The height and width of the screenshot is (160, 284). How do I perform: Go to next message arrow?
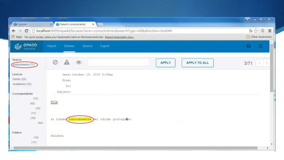[x=267, y=63]
